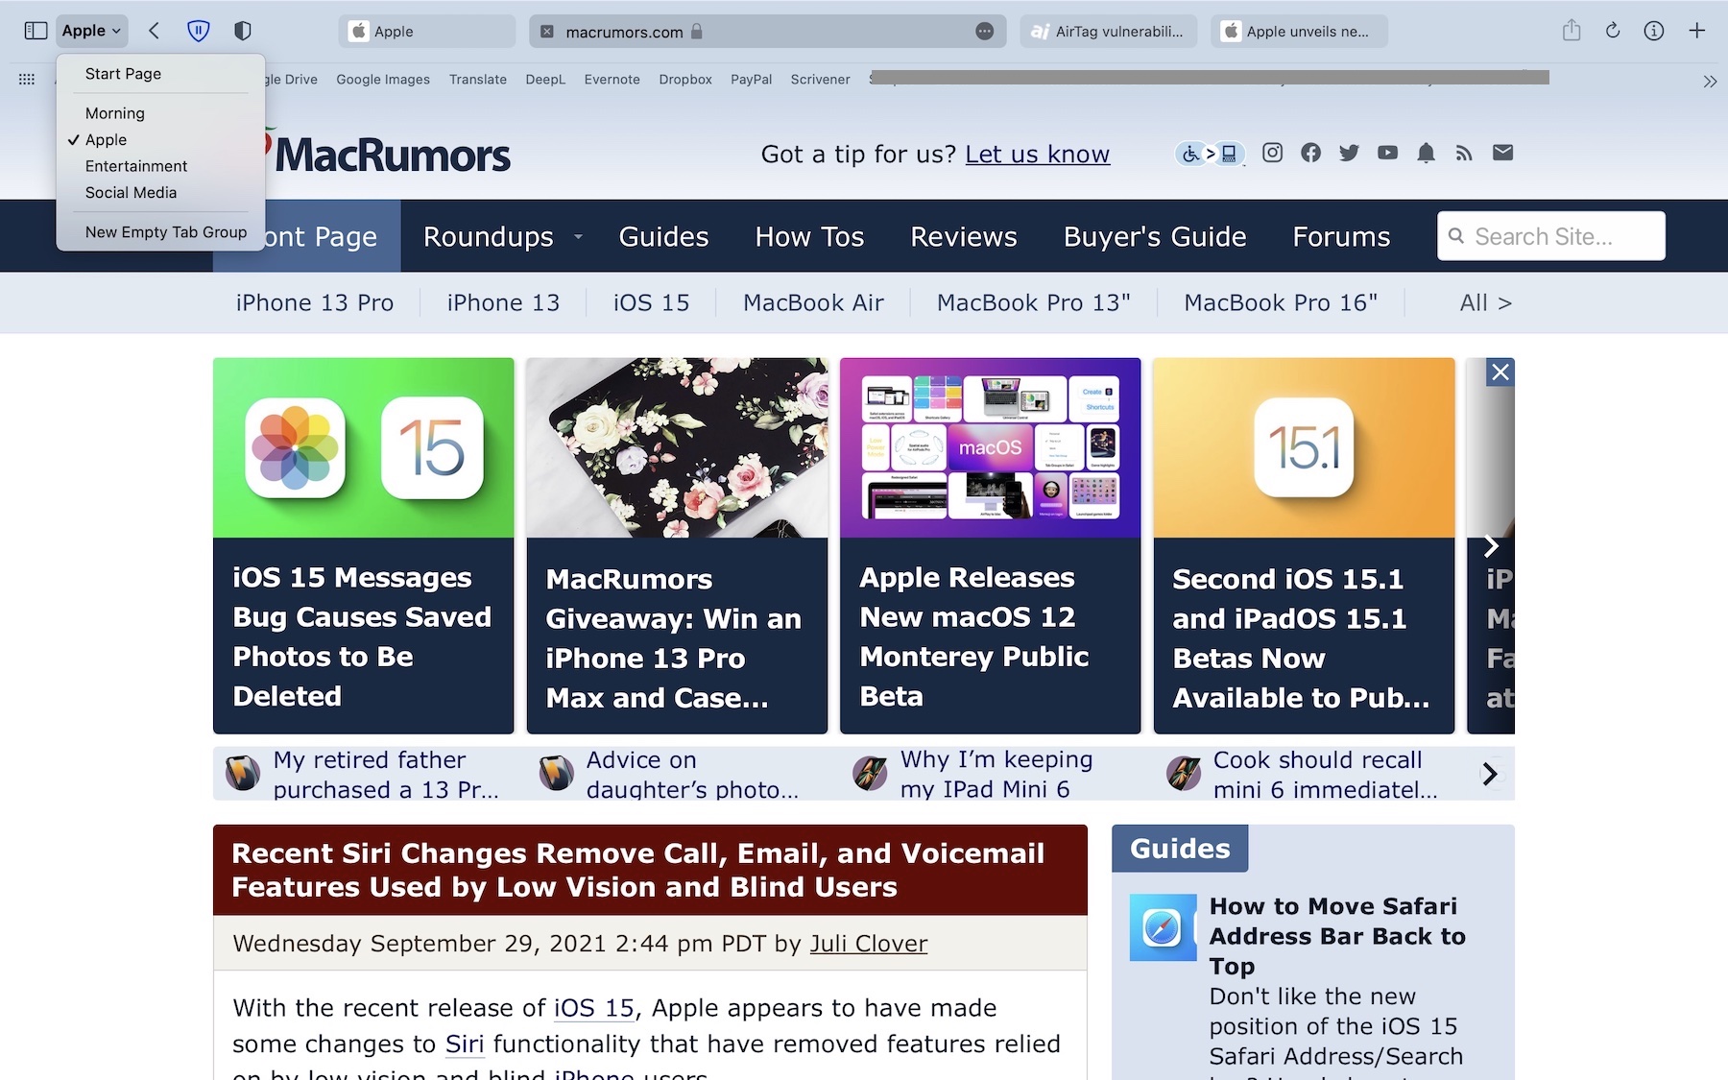Viewport: 1728px width, 1080px height.
Task: Advance the featured stories carousel arrow
Action: pos(1491,546)
